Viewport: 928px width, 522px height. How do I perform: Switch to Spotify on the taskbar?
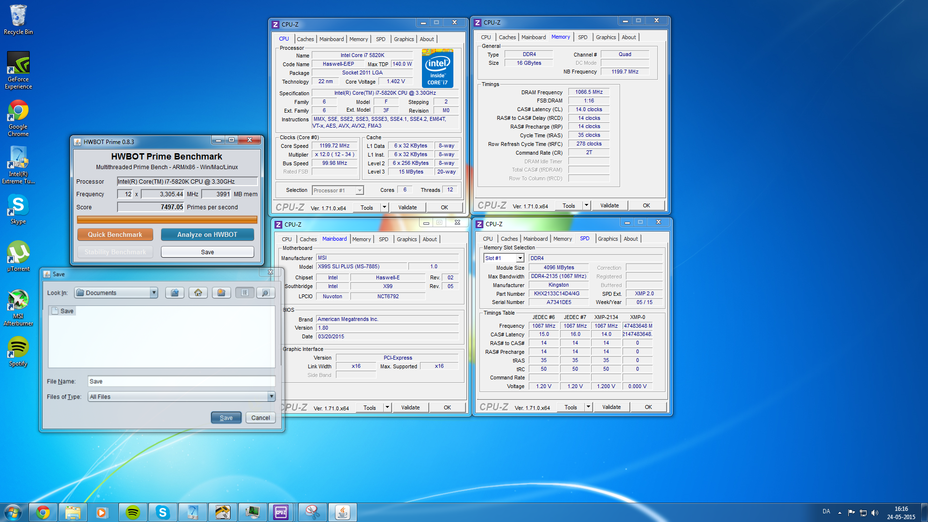tap(132, 512)
